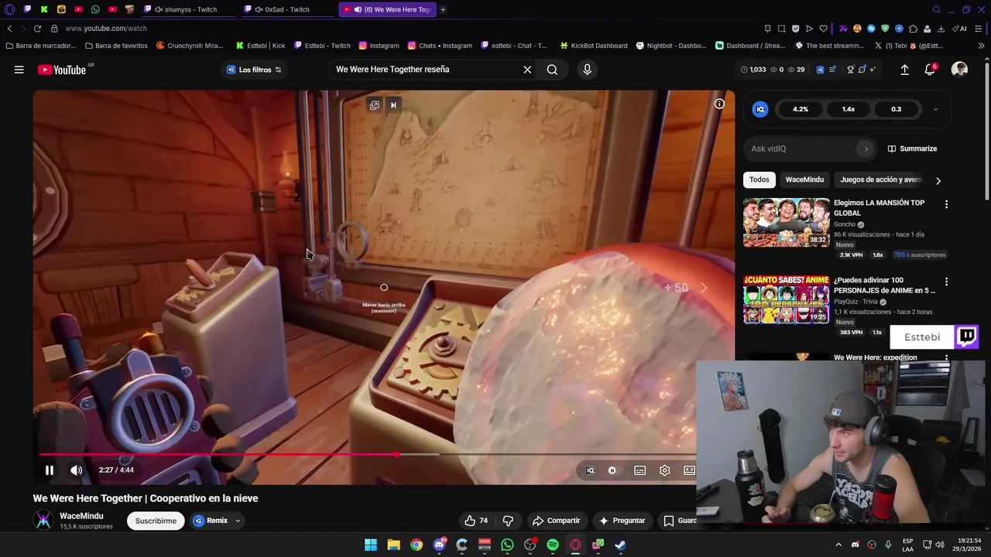
Task: Subscribe with the Suscribirme button
Action: point(156,521)
